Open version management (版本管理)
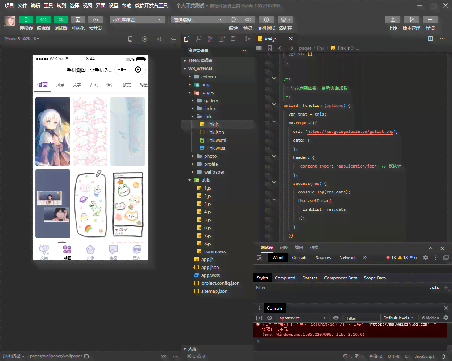This screenshot has height=361, width=452. coord(412,19)
